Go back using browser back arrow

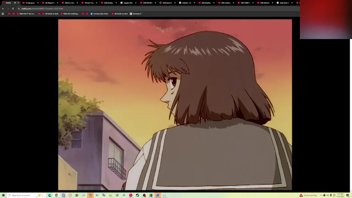pos(3,9)
